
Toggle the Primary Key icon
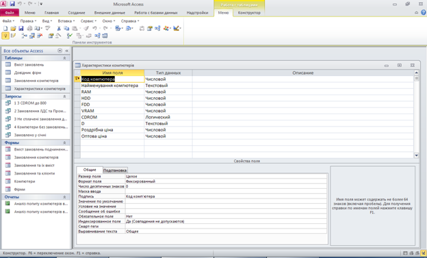pyautogui.click(x=5, y=36)
